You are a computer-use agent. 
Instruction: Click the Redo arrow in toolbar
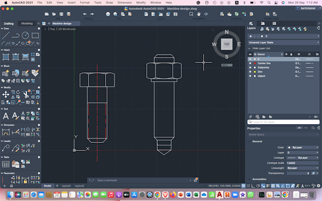click(92, 14)
